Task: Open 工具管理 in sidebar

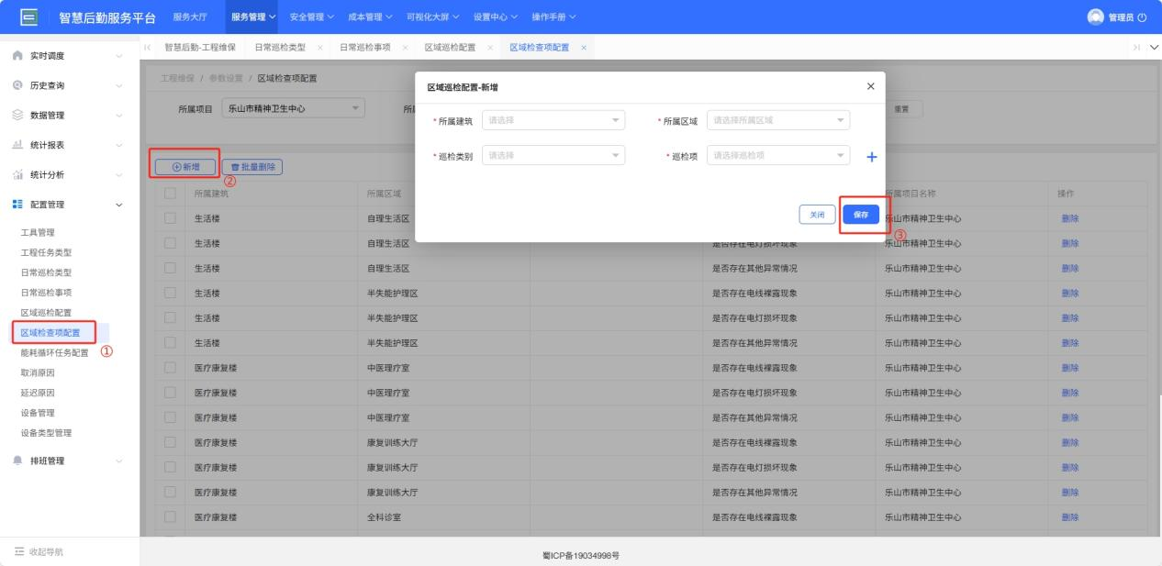Action: [x=39, y=232]
